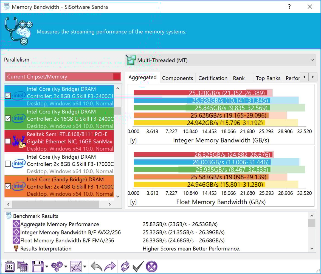Uncheck Sandy Bridge 2x 4GB G.Skill entry
Screen dimensions: 321x274
(x=8, y=186)
